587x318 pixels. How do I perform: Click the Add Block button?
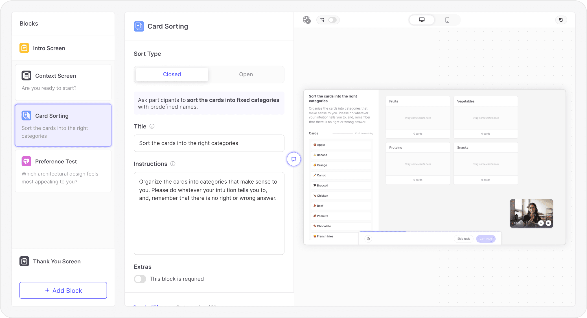63,290
